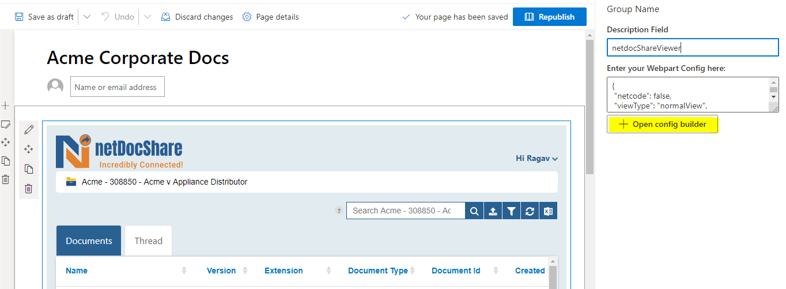Screen dimensions: 786x289
Task: Click the Webpart Config text area
Action: [x=688, y=95]
